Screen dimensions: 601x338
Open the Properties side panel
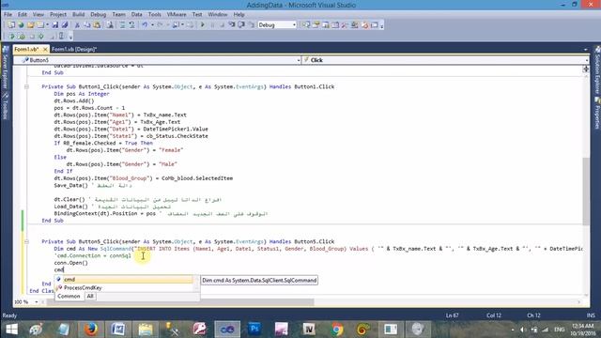coord(597,114)
